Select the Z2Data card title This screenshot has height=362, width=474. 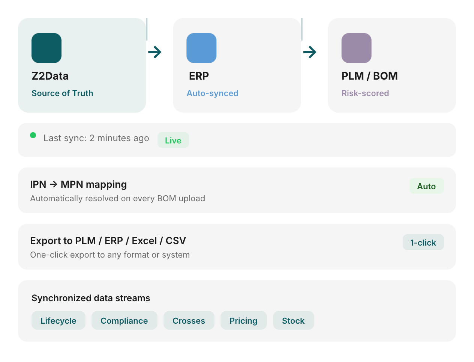[50, 76]
